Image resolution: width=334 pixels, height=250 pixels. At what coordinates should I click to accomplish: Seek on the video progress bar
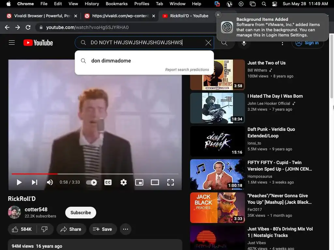[95, 174]
